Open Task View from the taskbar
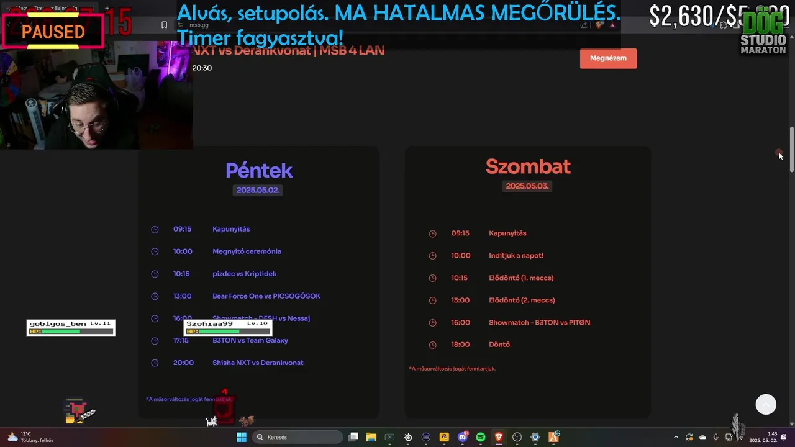Screen dimensions: 795x447 pyautogui.click(x=353, y=437)
